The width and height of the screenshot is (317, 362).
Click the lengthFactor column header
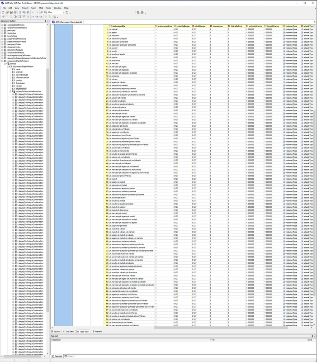[x=273, y=26]
